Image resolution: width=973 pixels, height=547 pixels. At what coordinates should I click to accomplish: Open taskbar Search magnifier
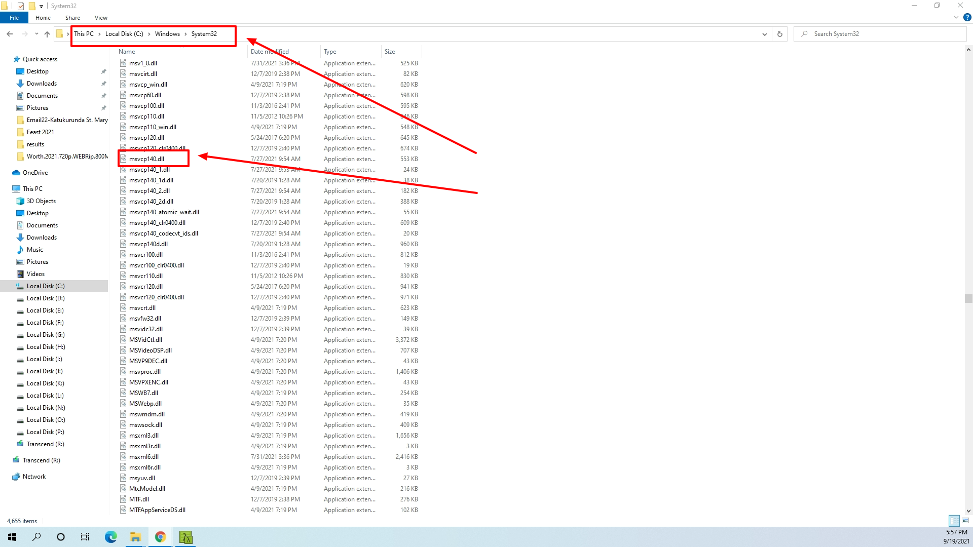(36, 537)
